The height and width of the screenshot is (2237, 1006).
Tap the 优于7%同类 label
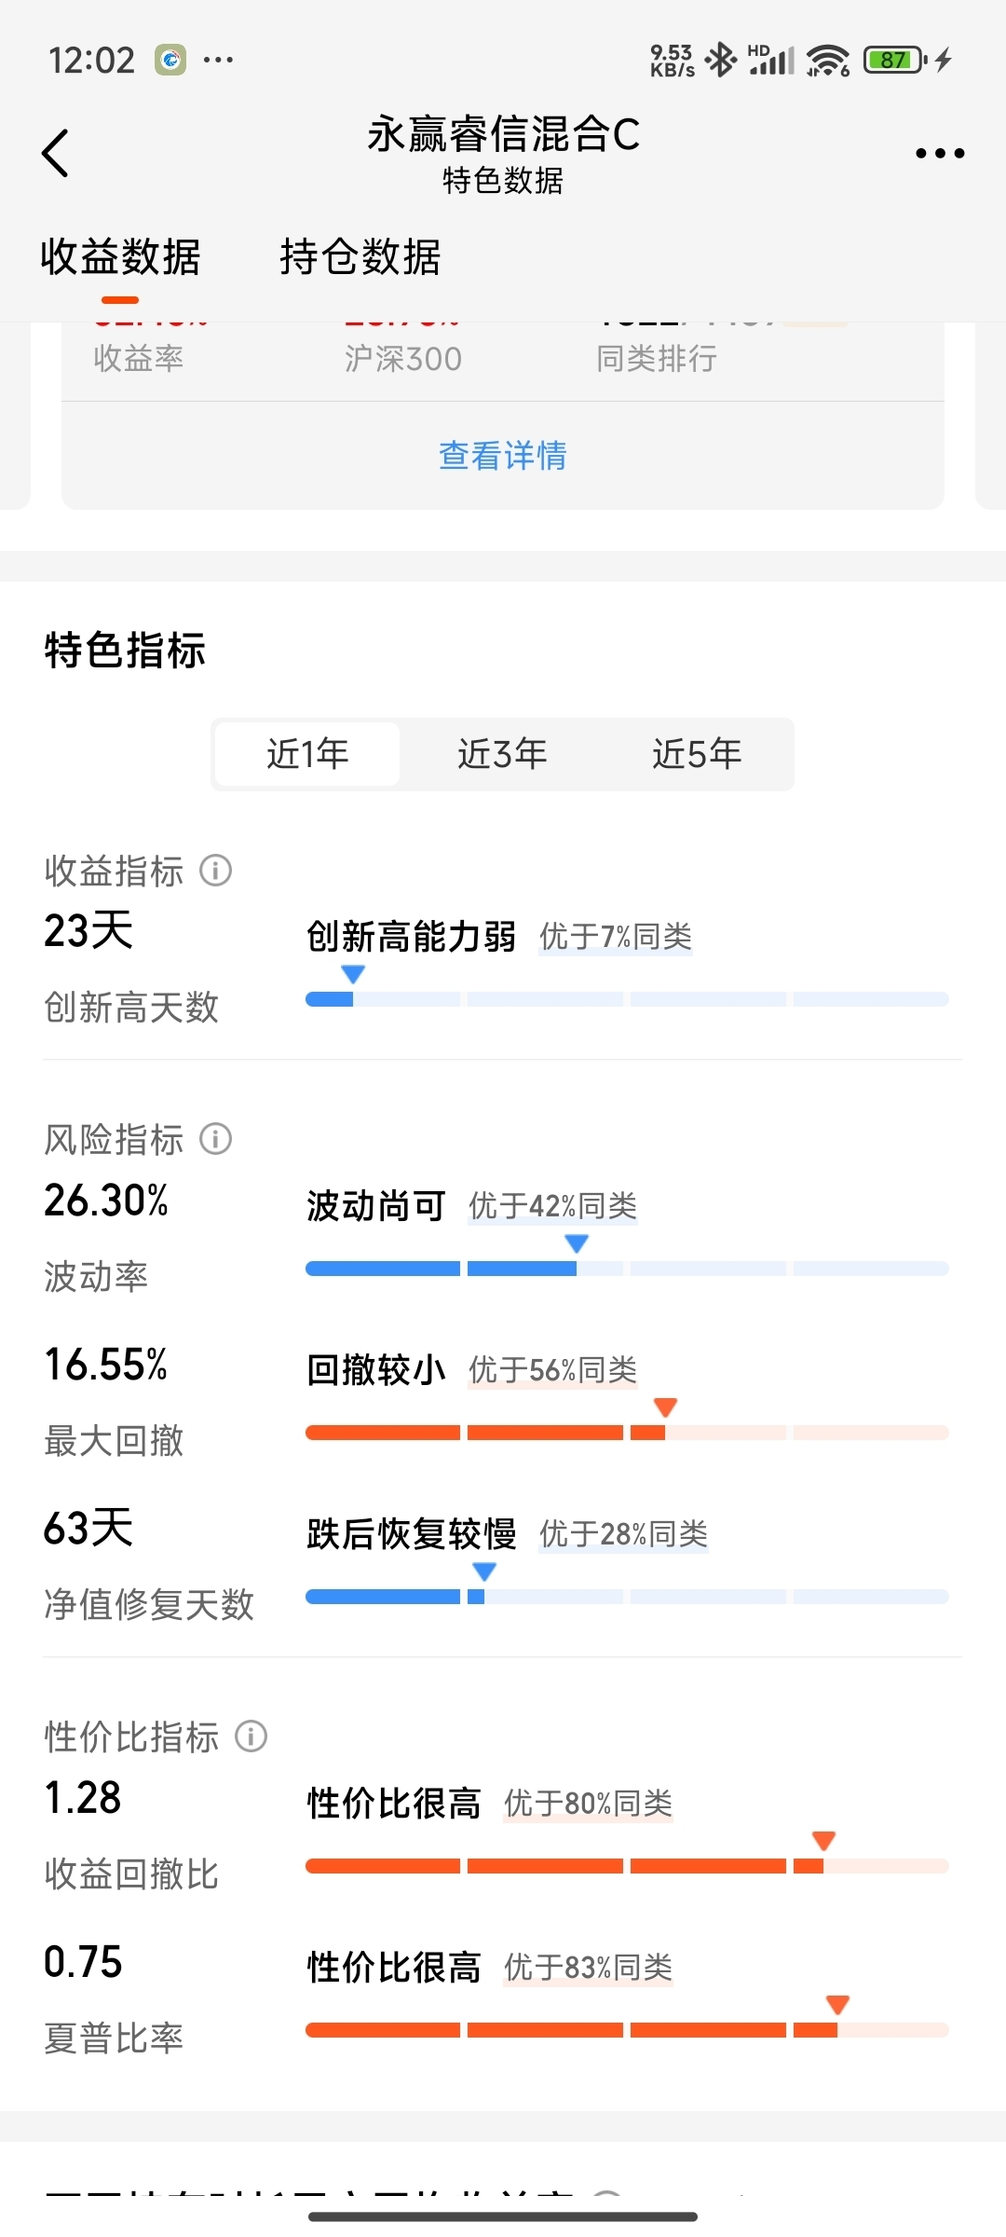click(x=616, y=937)
